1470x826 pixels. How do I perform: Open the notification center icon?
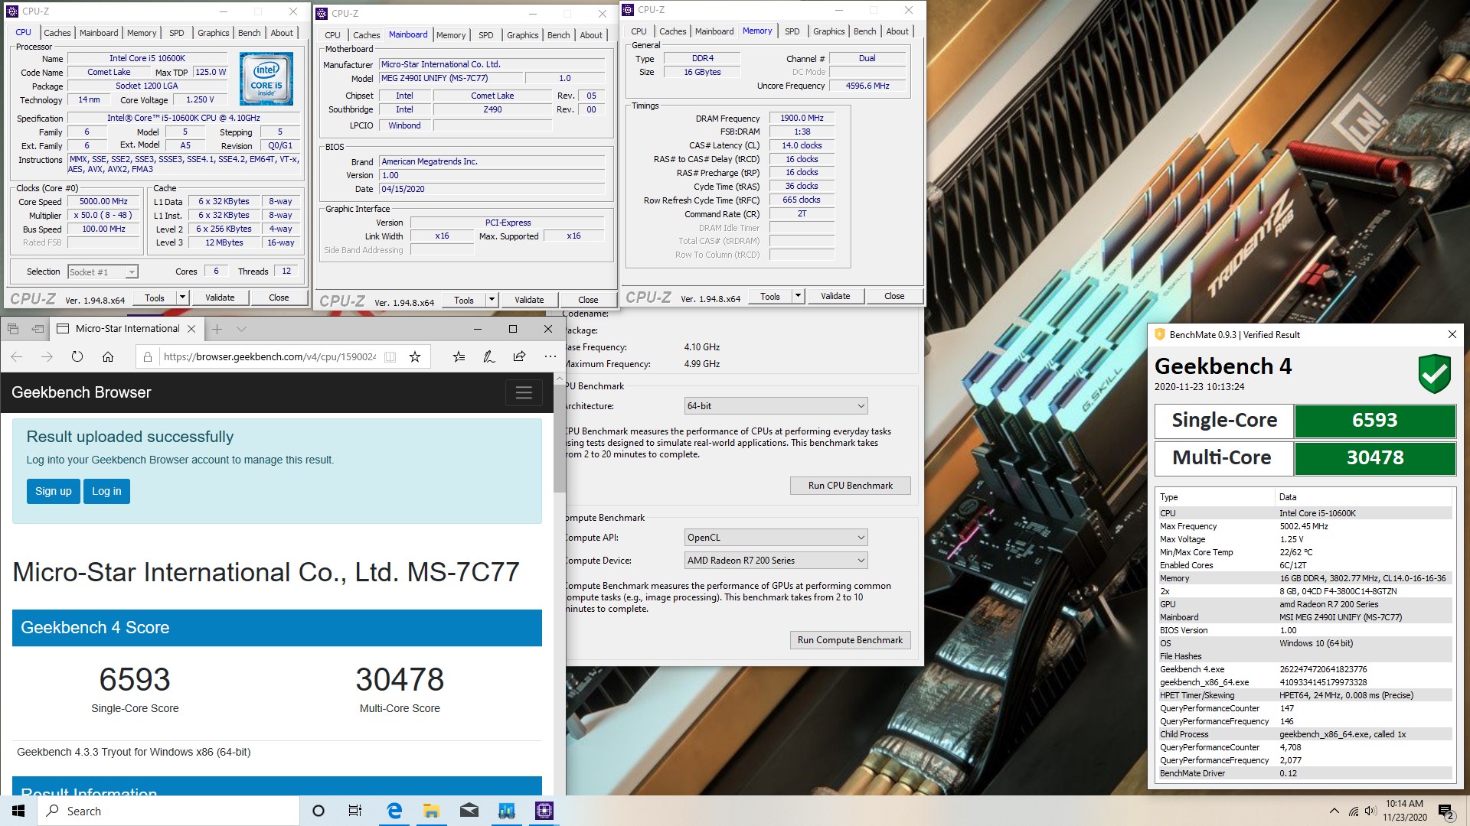pos(1446,811)
